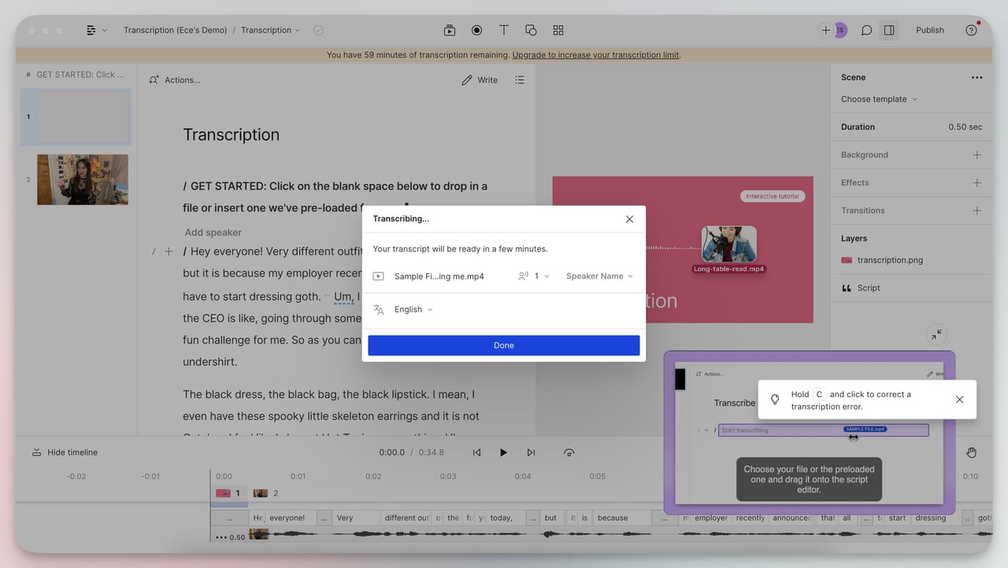Open the Transcription breadcrumb menu

270,30
